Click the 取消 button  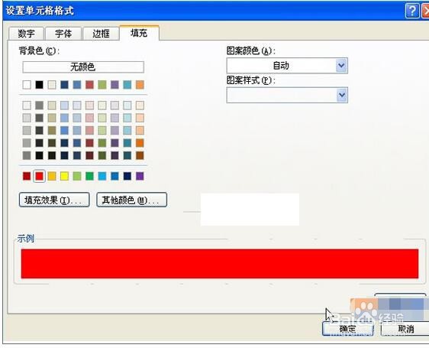[x=405, y=329]
